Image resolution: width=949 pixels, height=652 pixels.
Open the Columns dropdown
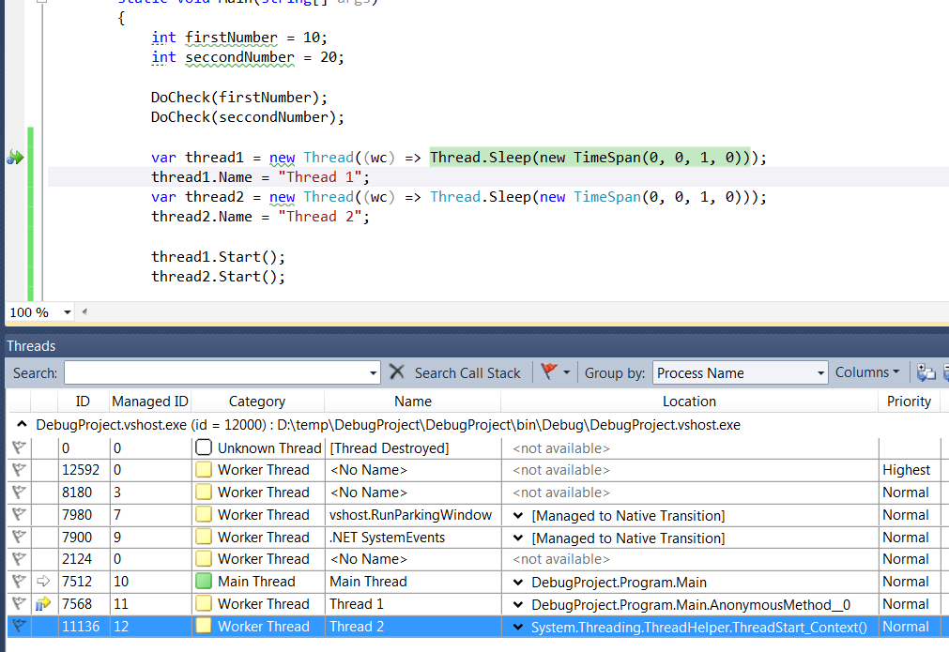(867, 372)
